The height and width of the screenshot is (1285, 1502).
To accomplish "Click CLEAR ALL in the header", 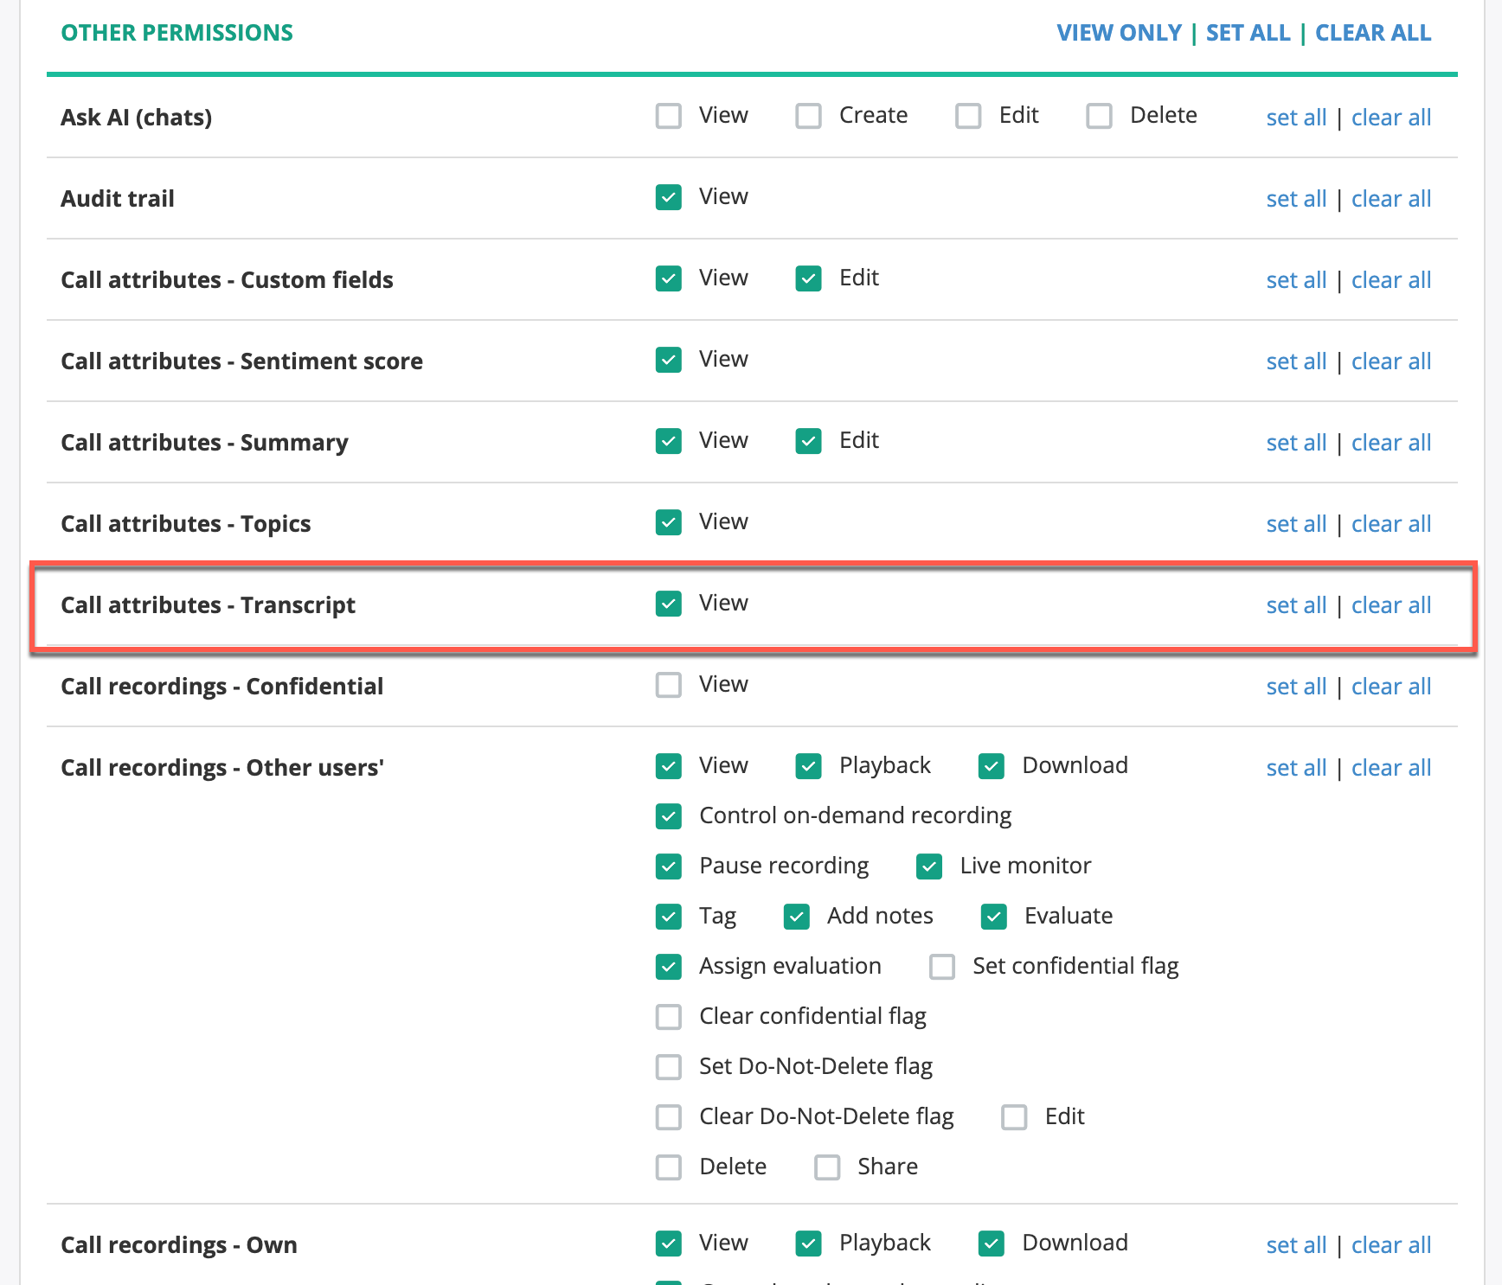I will pos(1372,32).
